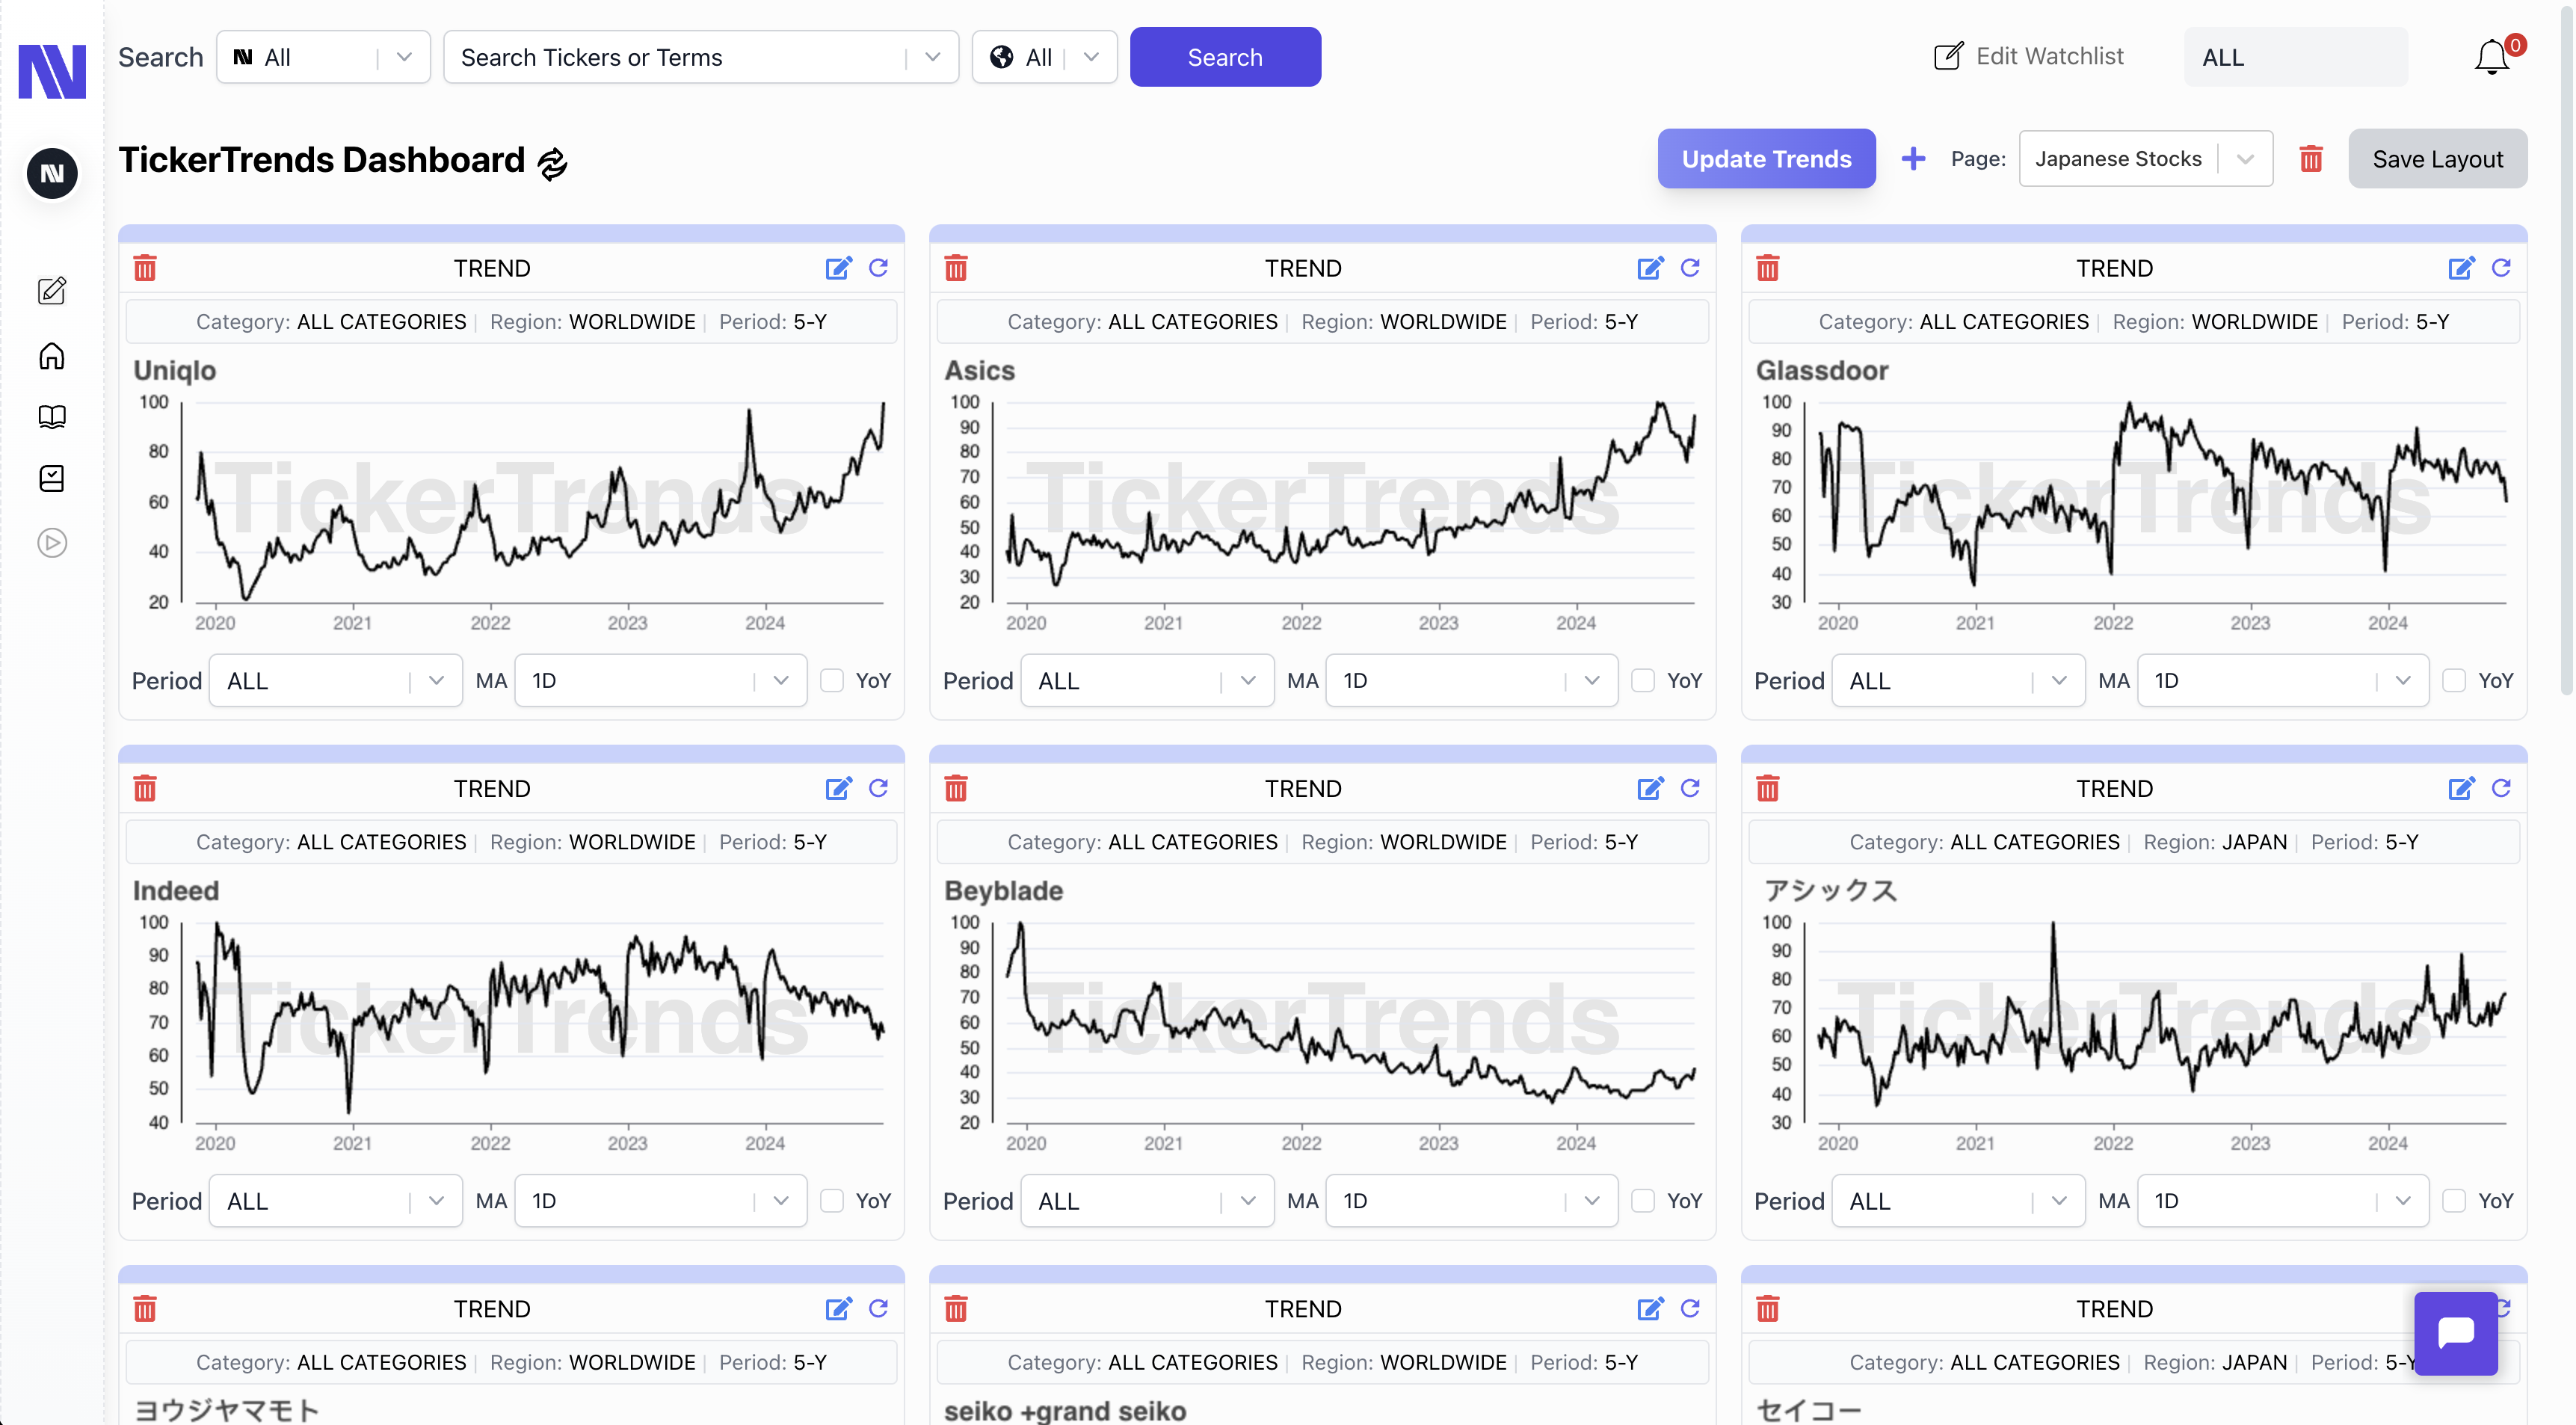This screenshot has height=1425, width=2576.
Task: Click the watchlist field showing ALL
Action: click(x=2295, y=57)
